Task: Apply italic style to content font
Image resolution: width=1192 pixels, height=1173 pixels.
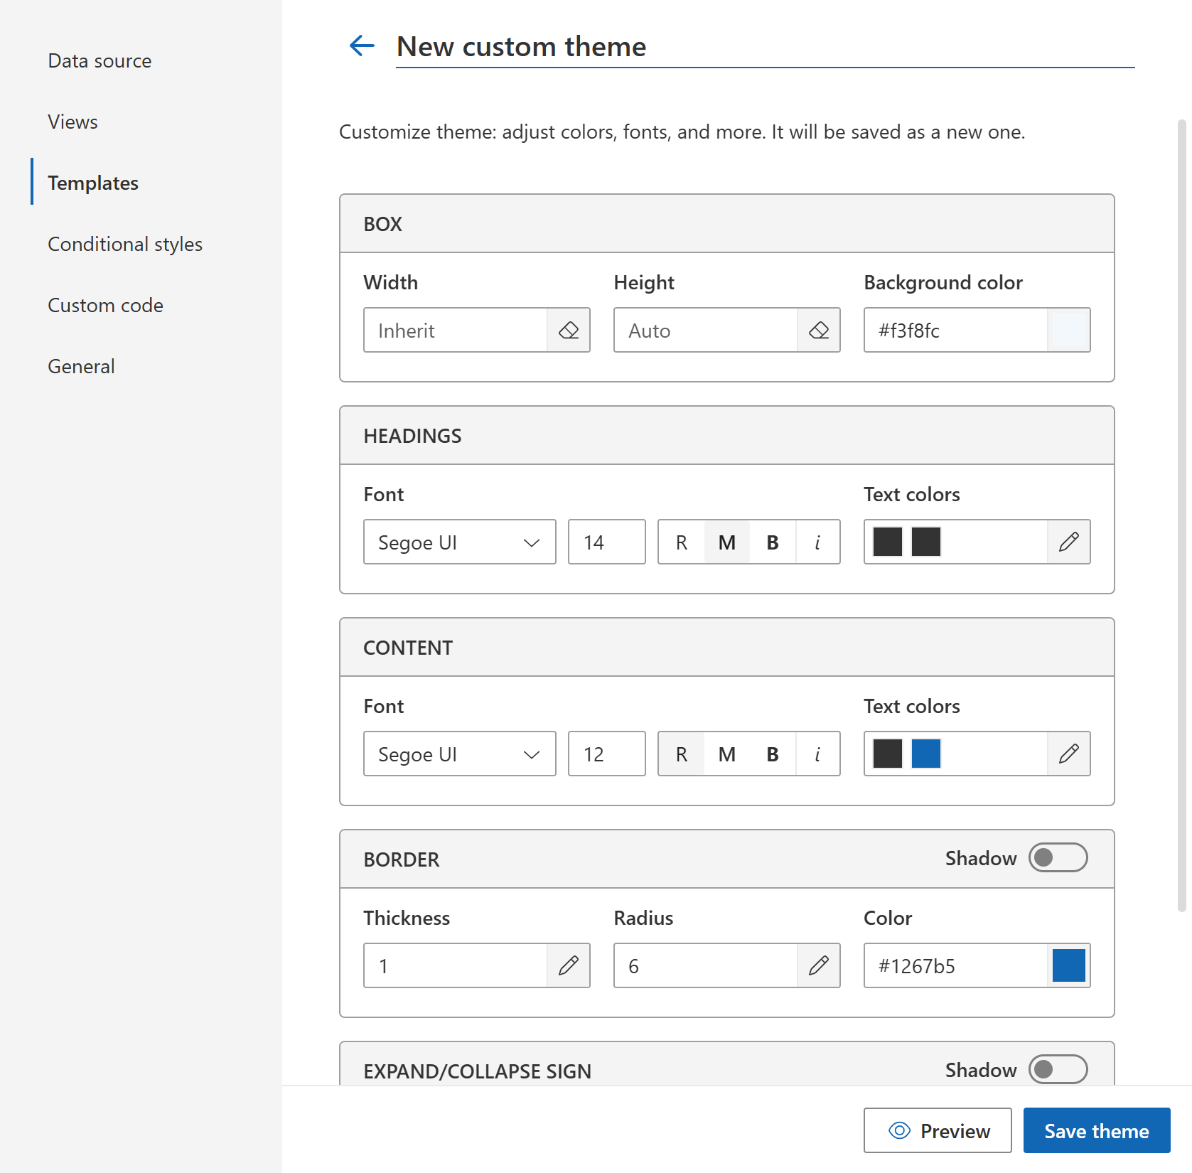Action: tap(817, 754)
